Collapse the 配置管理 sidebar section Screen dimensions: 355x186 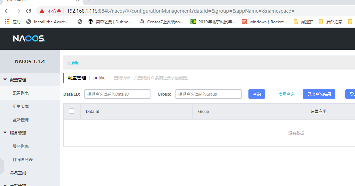click(x=5, y=79)
